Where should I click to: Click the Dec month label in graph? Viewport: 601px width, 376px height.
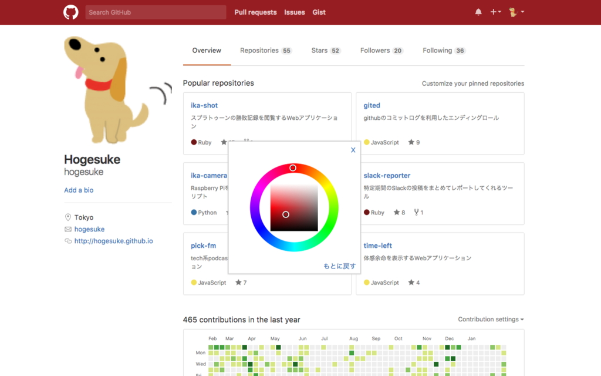point(449,339)
